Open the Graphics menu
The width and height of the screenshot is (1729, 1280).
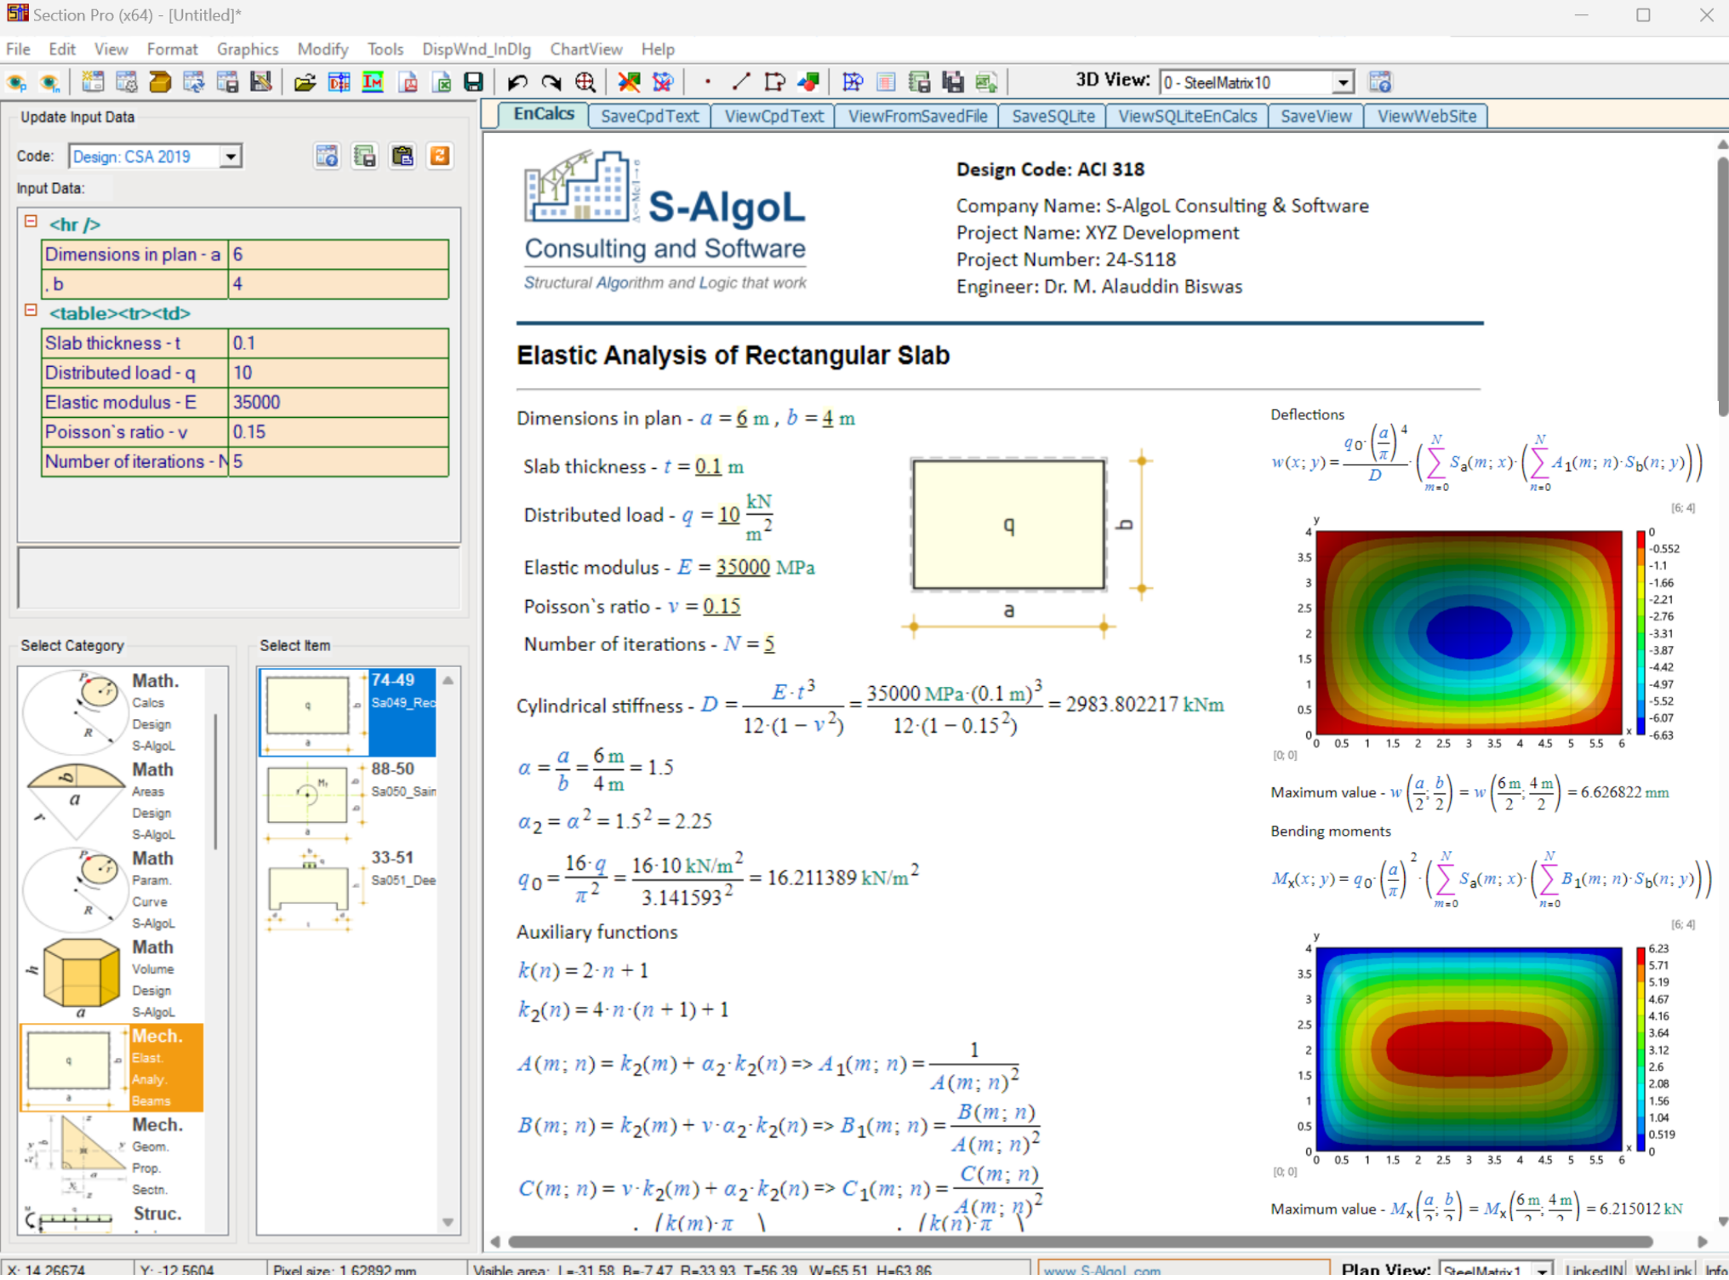tap(248, 49)
